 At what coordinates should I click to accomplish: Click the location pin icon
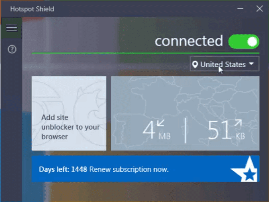(195, 64)
